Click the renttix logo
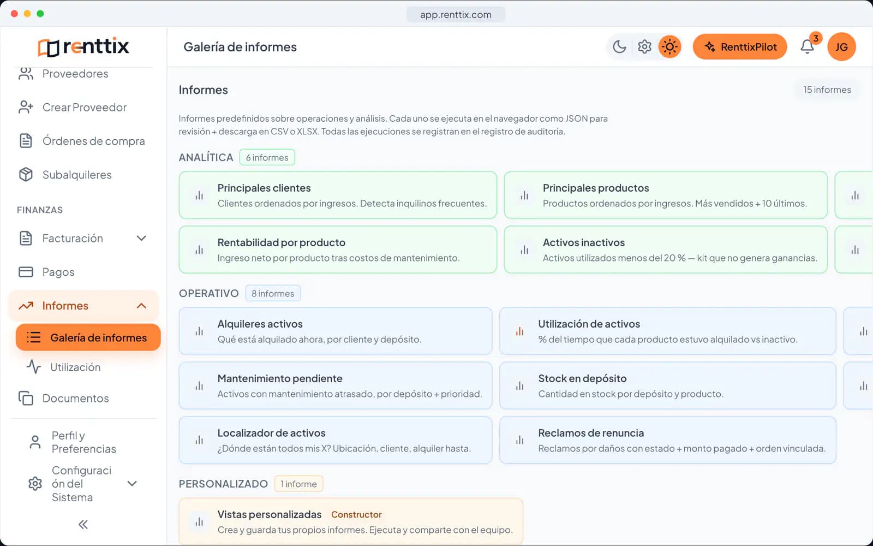 pyautogui.click(x=83, y=47)
